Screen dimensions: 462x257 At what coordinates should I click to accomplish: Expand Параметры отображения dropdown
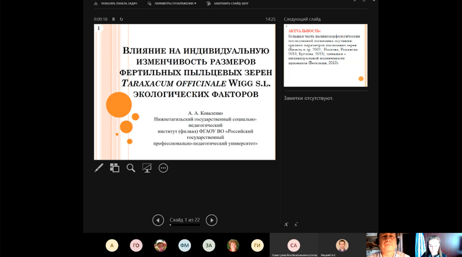click(172, 3)
